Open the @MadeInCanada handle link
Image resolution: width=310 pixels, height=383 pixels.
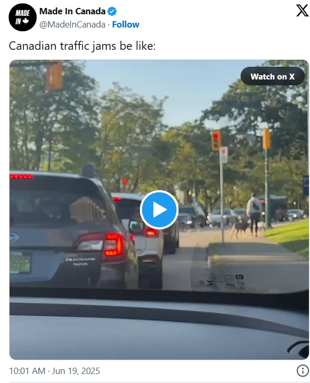(72, 24)
